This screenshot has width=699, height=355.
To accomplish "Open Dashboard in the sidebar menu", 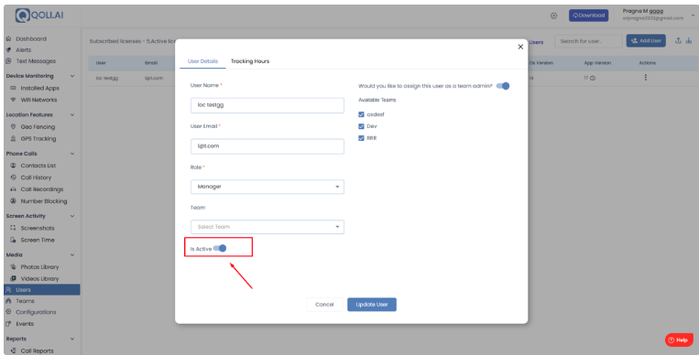I will (x=31, y=38).
